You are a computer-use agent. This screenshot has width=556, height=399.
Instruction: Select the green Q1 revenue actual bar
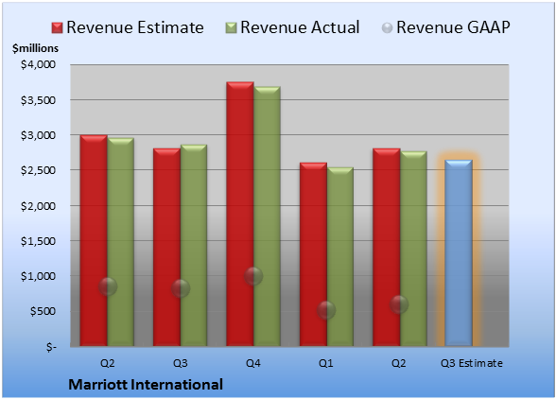[x=340, y=256]
